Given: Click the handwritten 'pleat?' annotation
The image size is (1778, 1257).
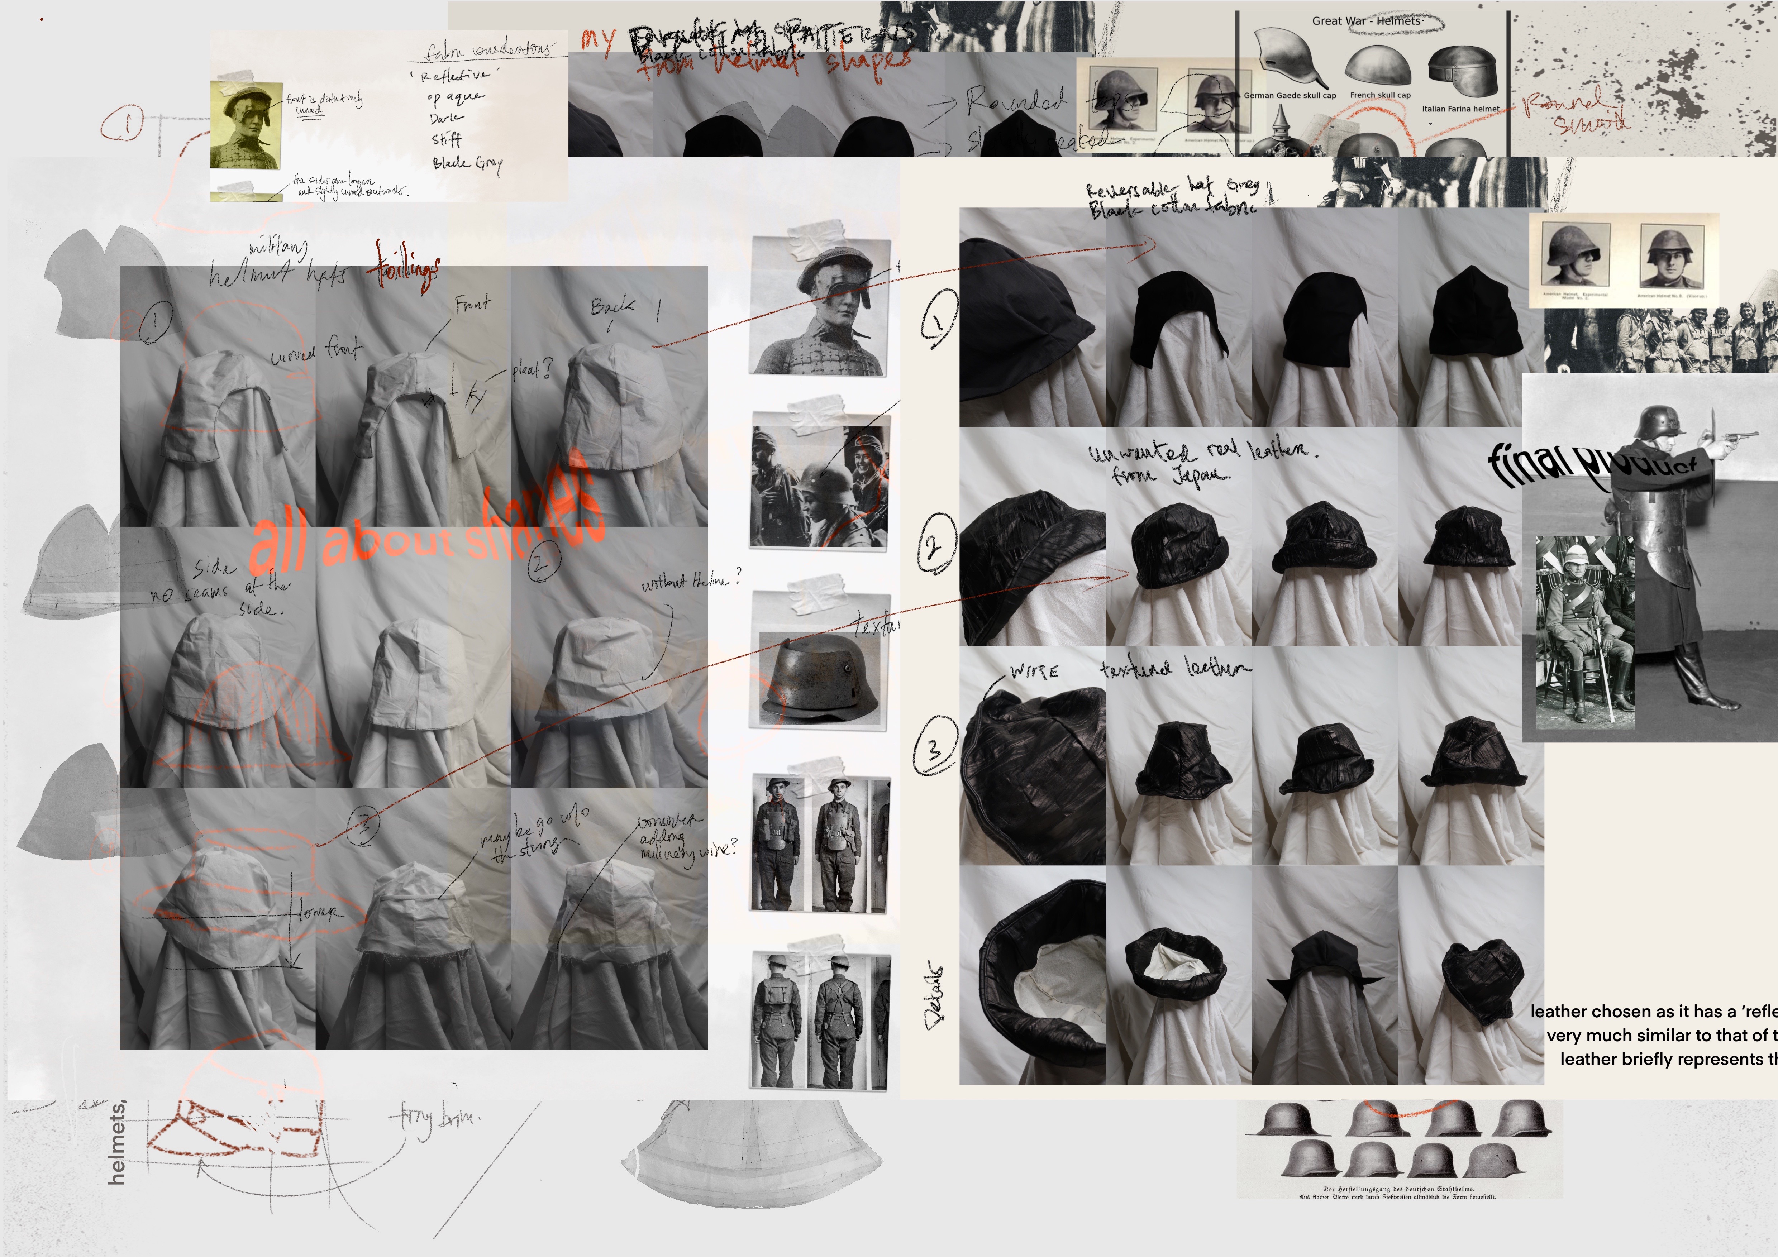Looking at the screenshot, I should coord(531,370).
